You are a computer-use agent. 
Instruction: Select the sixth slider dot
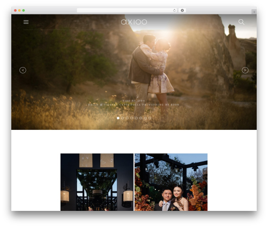pyautogui.click(x=141, y=118)
